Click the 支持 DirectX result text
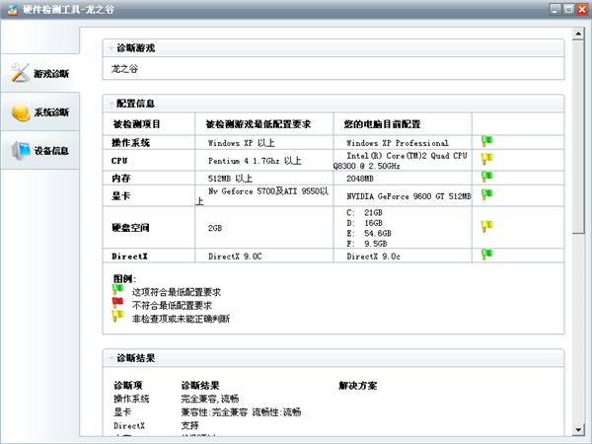Viewport: 592px width, 444px height. click(189, 425)
